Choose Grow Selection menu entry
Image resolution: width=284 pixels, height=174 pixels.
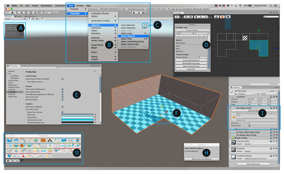(133, 25)
